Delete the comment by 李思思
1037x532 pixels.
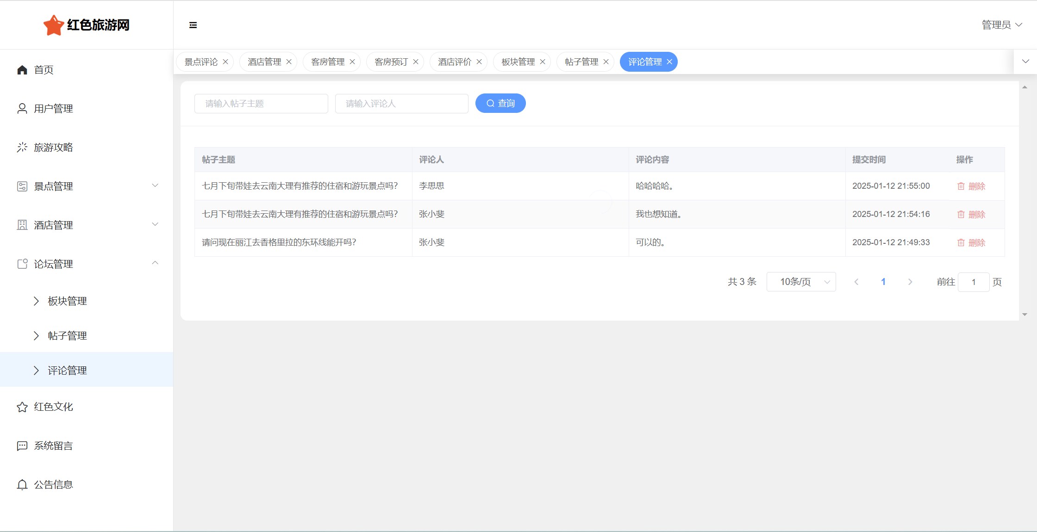971,186
